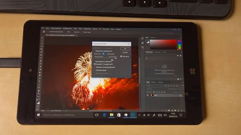Show hidden icons in system tray
The height and width of the screenshot is (135, 241).
pos(139,115)
